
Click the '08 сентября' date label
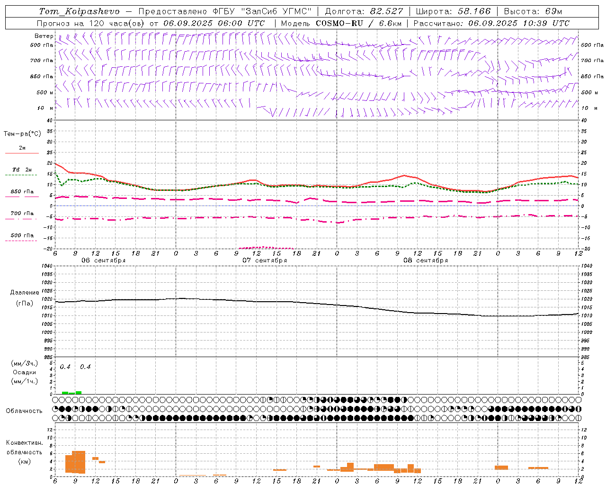coord(426,260)
